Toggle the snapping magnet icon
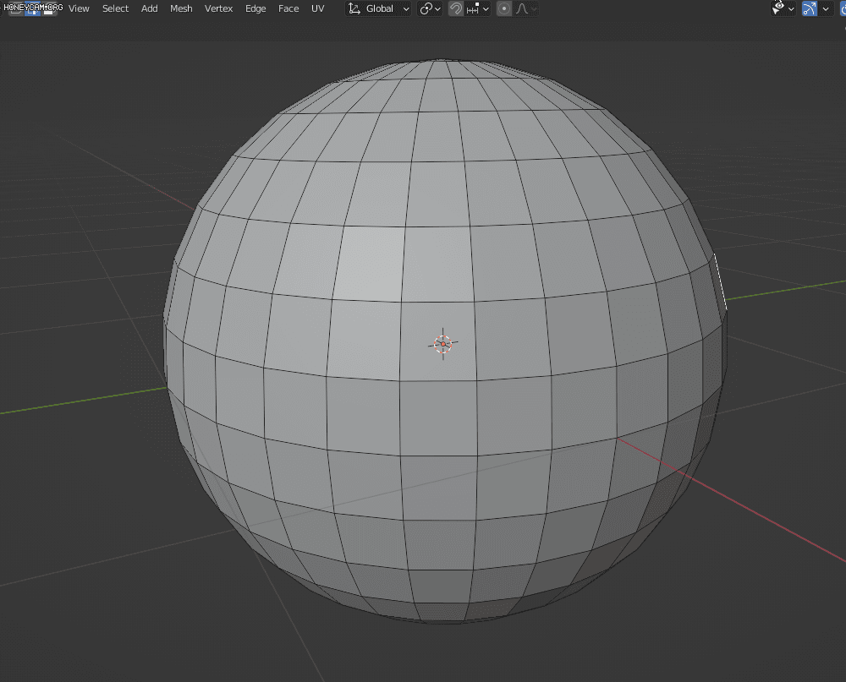846x682 pixels. (456, 8)
